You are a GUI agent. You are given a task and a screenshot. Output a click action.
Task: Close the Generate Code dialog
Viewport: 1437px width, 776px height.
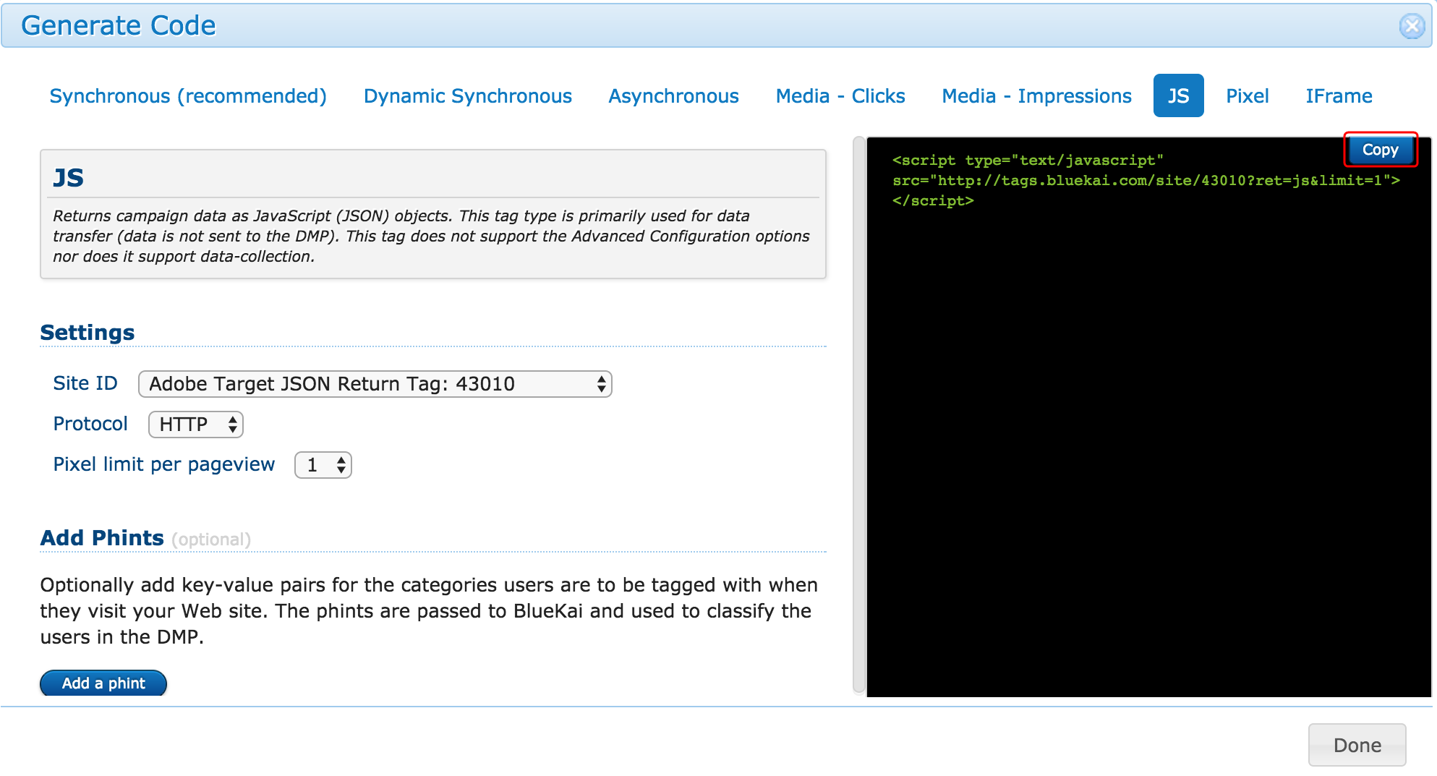click(x=1412, y=26)
